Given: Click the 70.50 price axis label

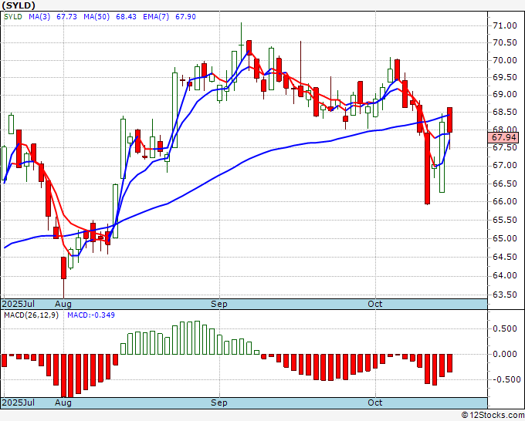Looking at the screenshot, I should point(505,43).
